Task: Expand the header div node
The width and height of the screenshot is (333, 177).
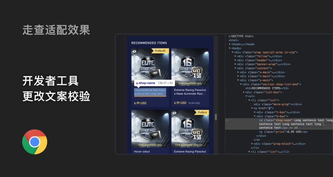Action: click(x=235, y=60)
